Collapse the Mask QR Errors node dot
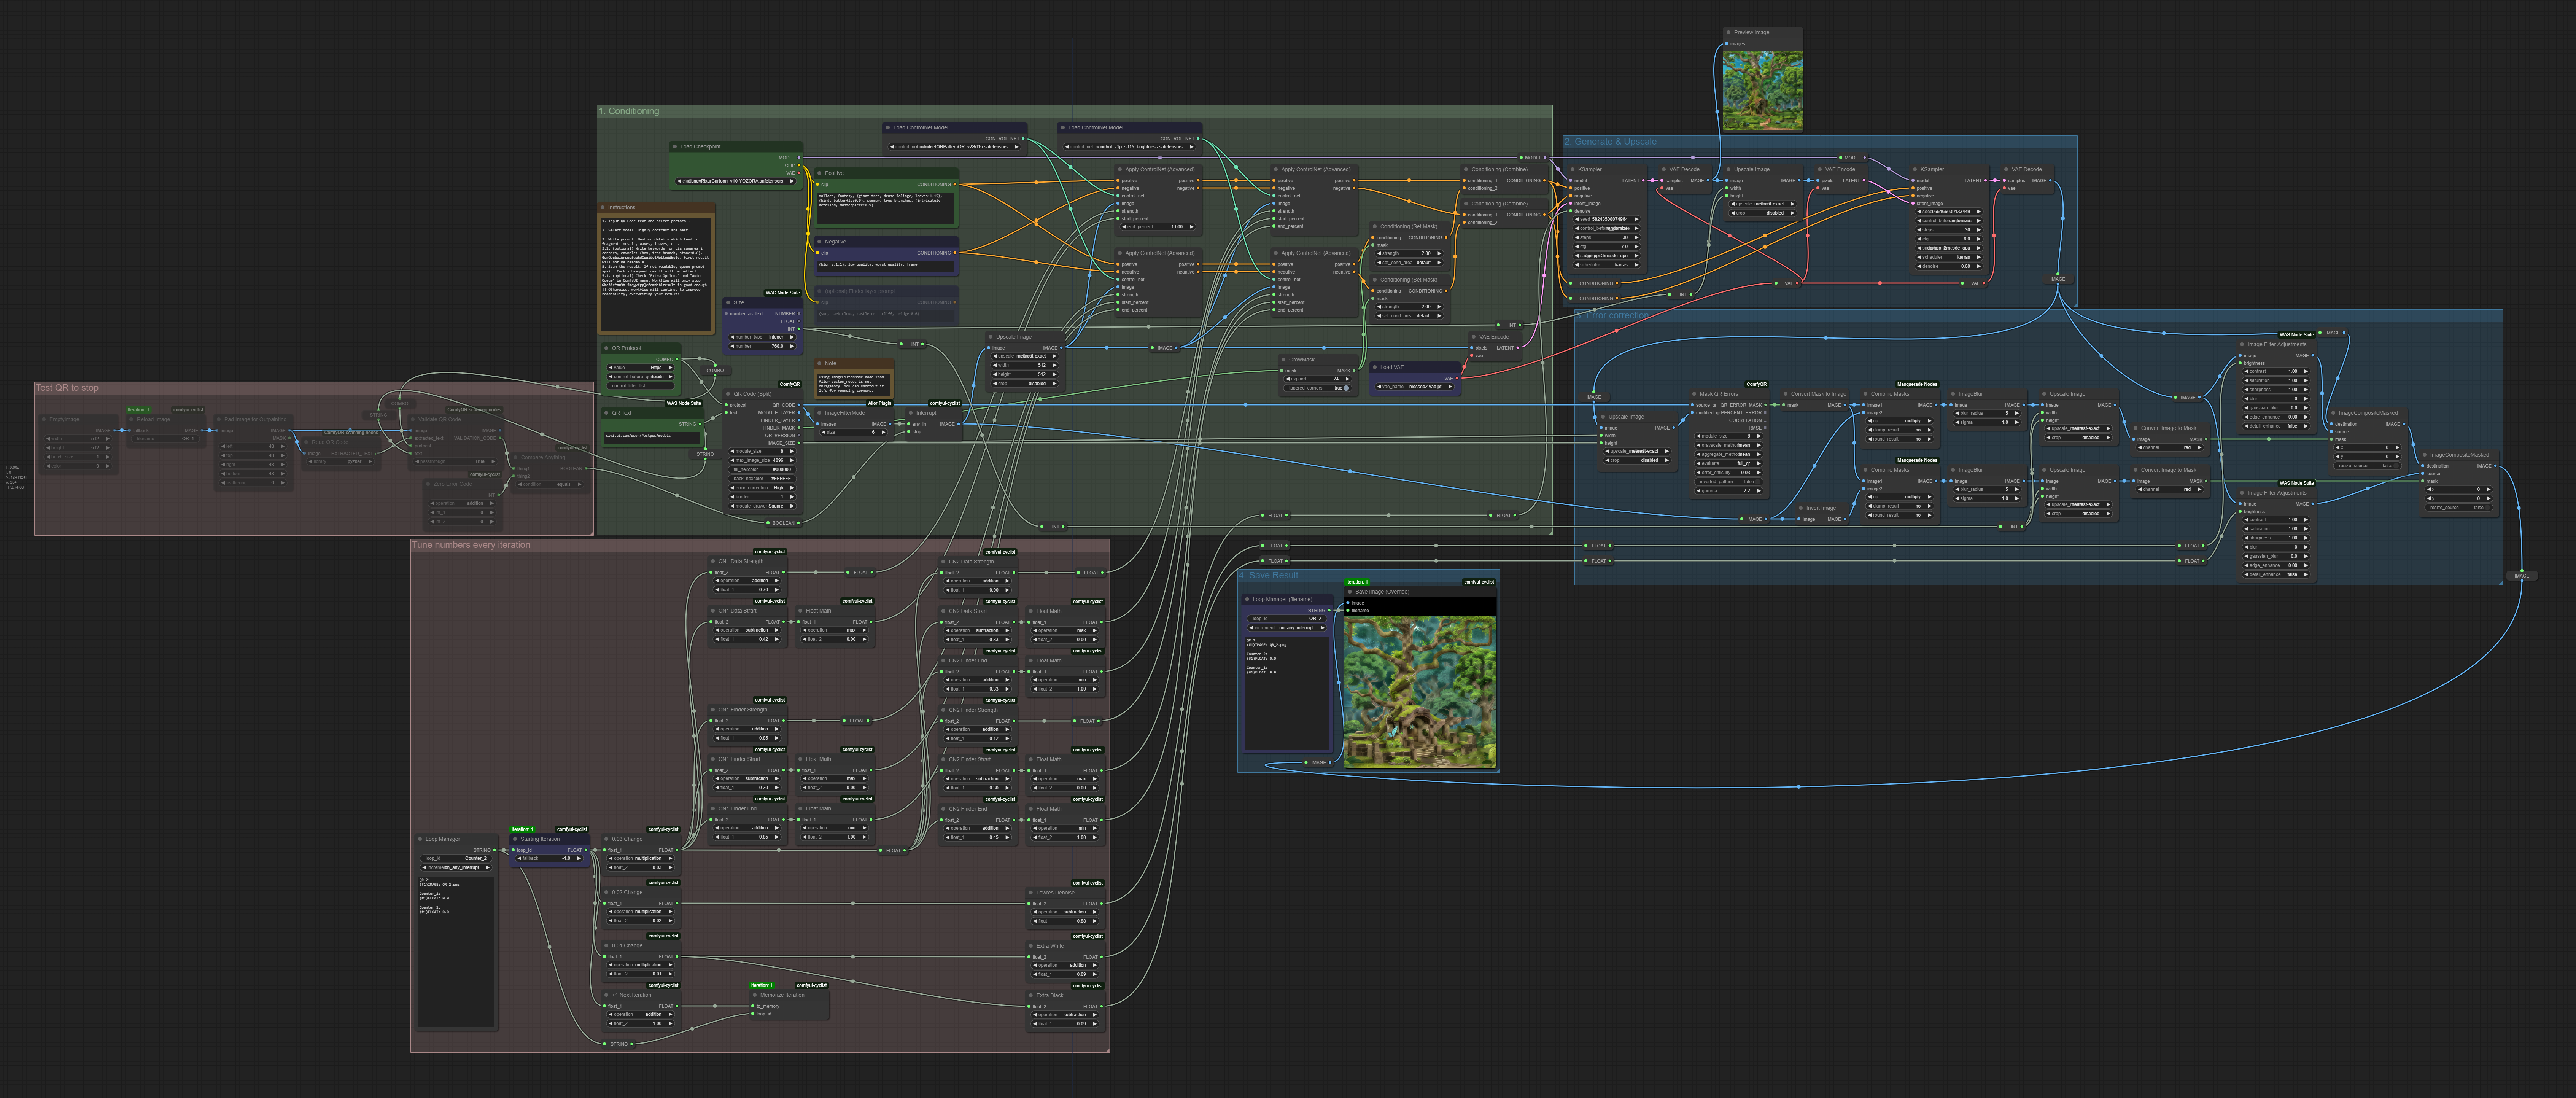This screenshot has width=2576, height=1098. click(1694, 394)
